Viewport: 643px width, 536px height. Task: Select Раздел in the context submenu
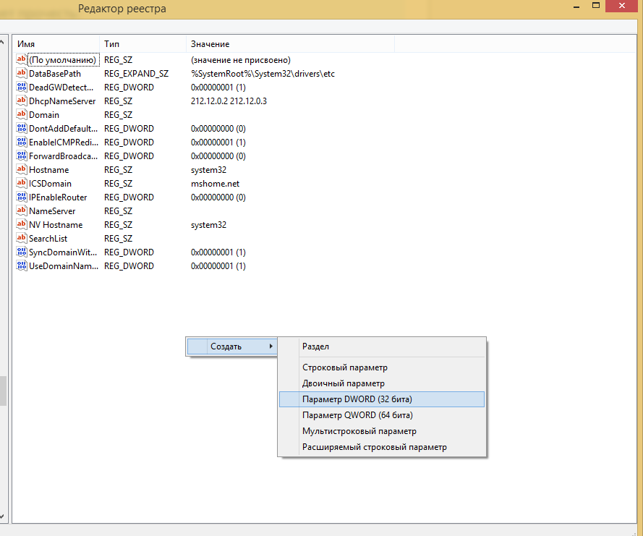click(315, 347)
